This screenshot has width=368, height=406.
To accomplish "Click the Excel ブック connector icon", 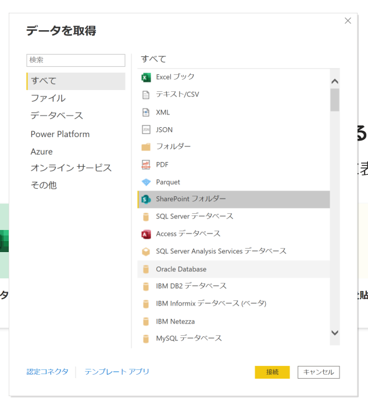I will [146, 77].
